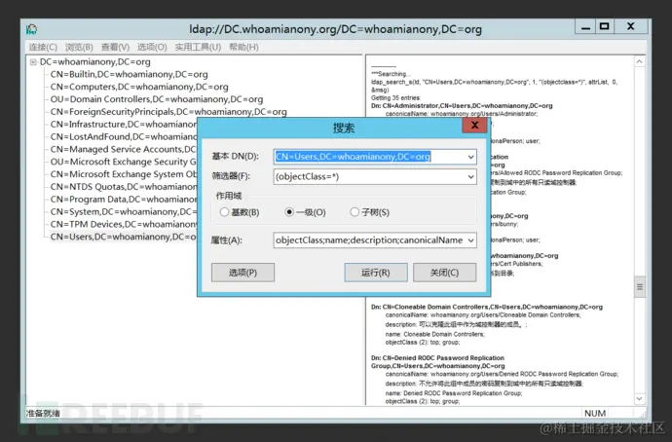This screenshot has height=442, width=672.
Task: Click the LDP application icon in title bar
Action: tap(31, 29)
